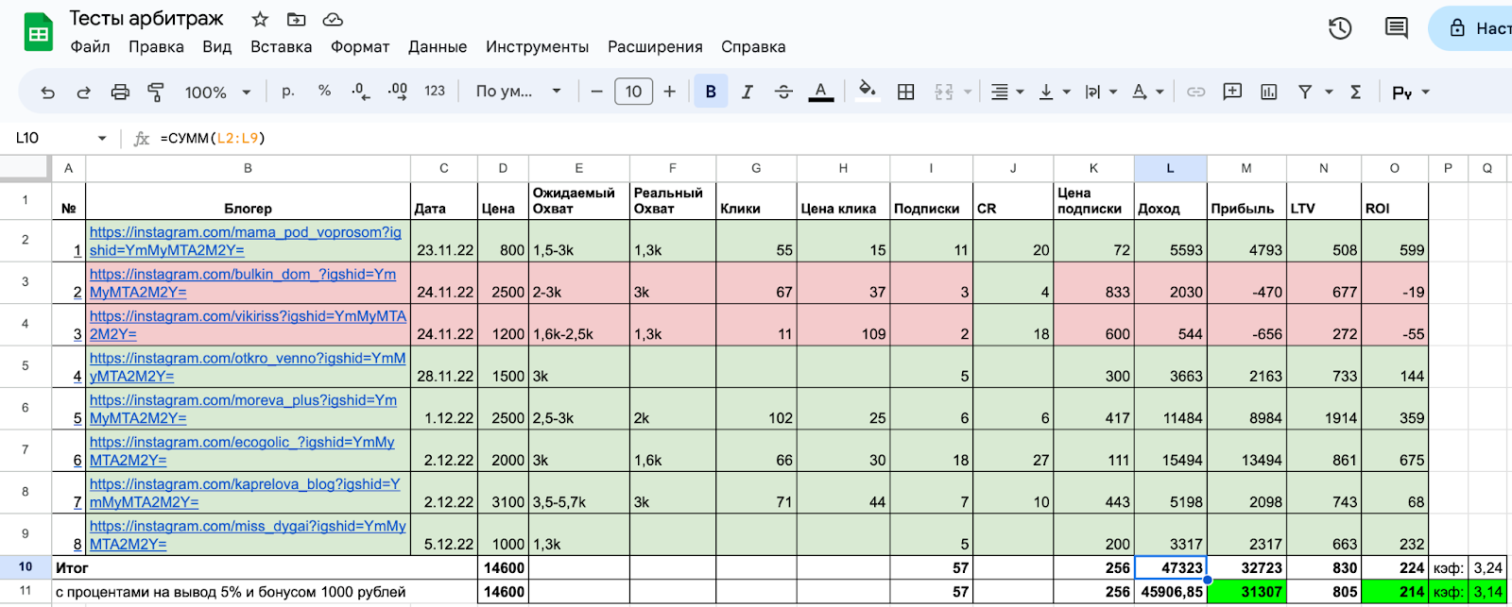This screenshot has height=607, width=1512.
Task: Open kaprelova_blog Instagram link
Action: [245, 493]
